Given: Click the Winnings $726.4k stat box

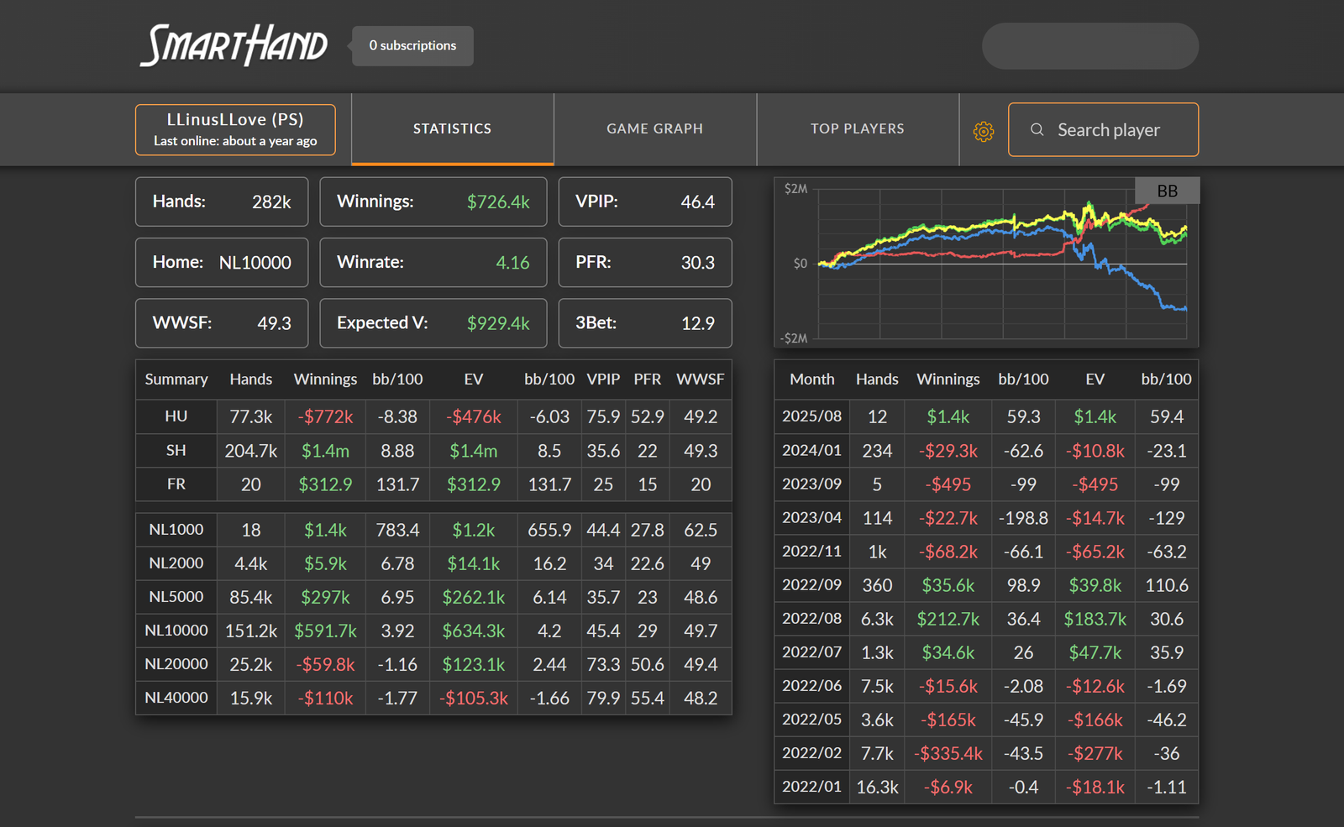Looking at the screenshot, I should click(x=433, y=202).
